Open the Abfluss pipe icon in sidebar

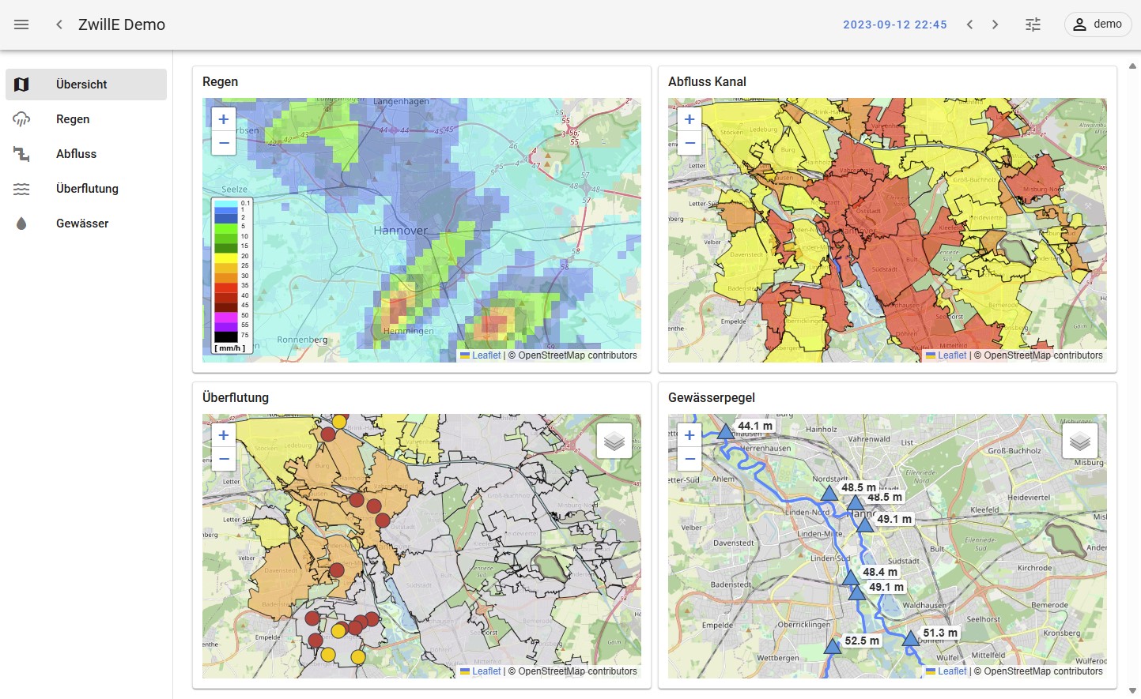coord(21,153)
